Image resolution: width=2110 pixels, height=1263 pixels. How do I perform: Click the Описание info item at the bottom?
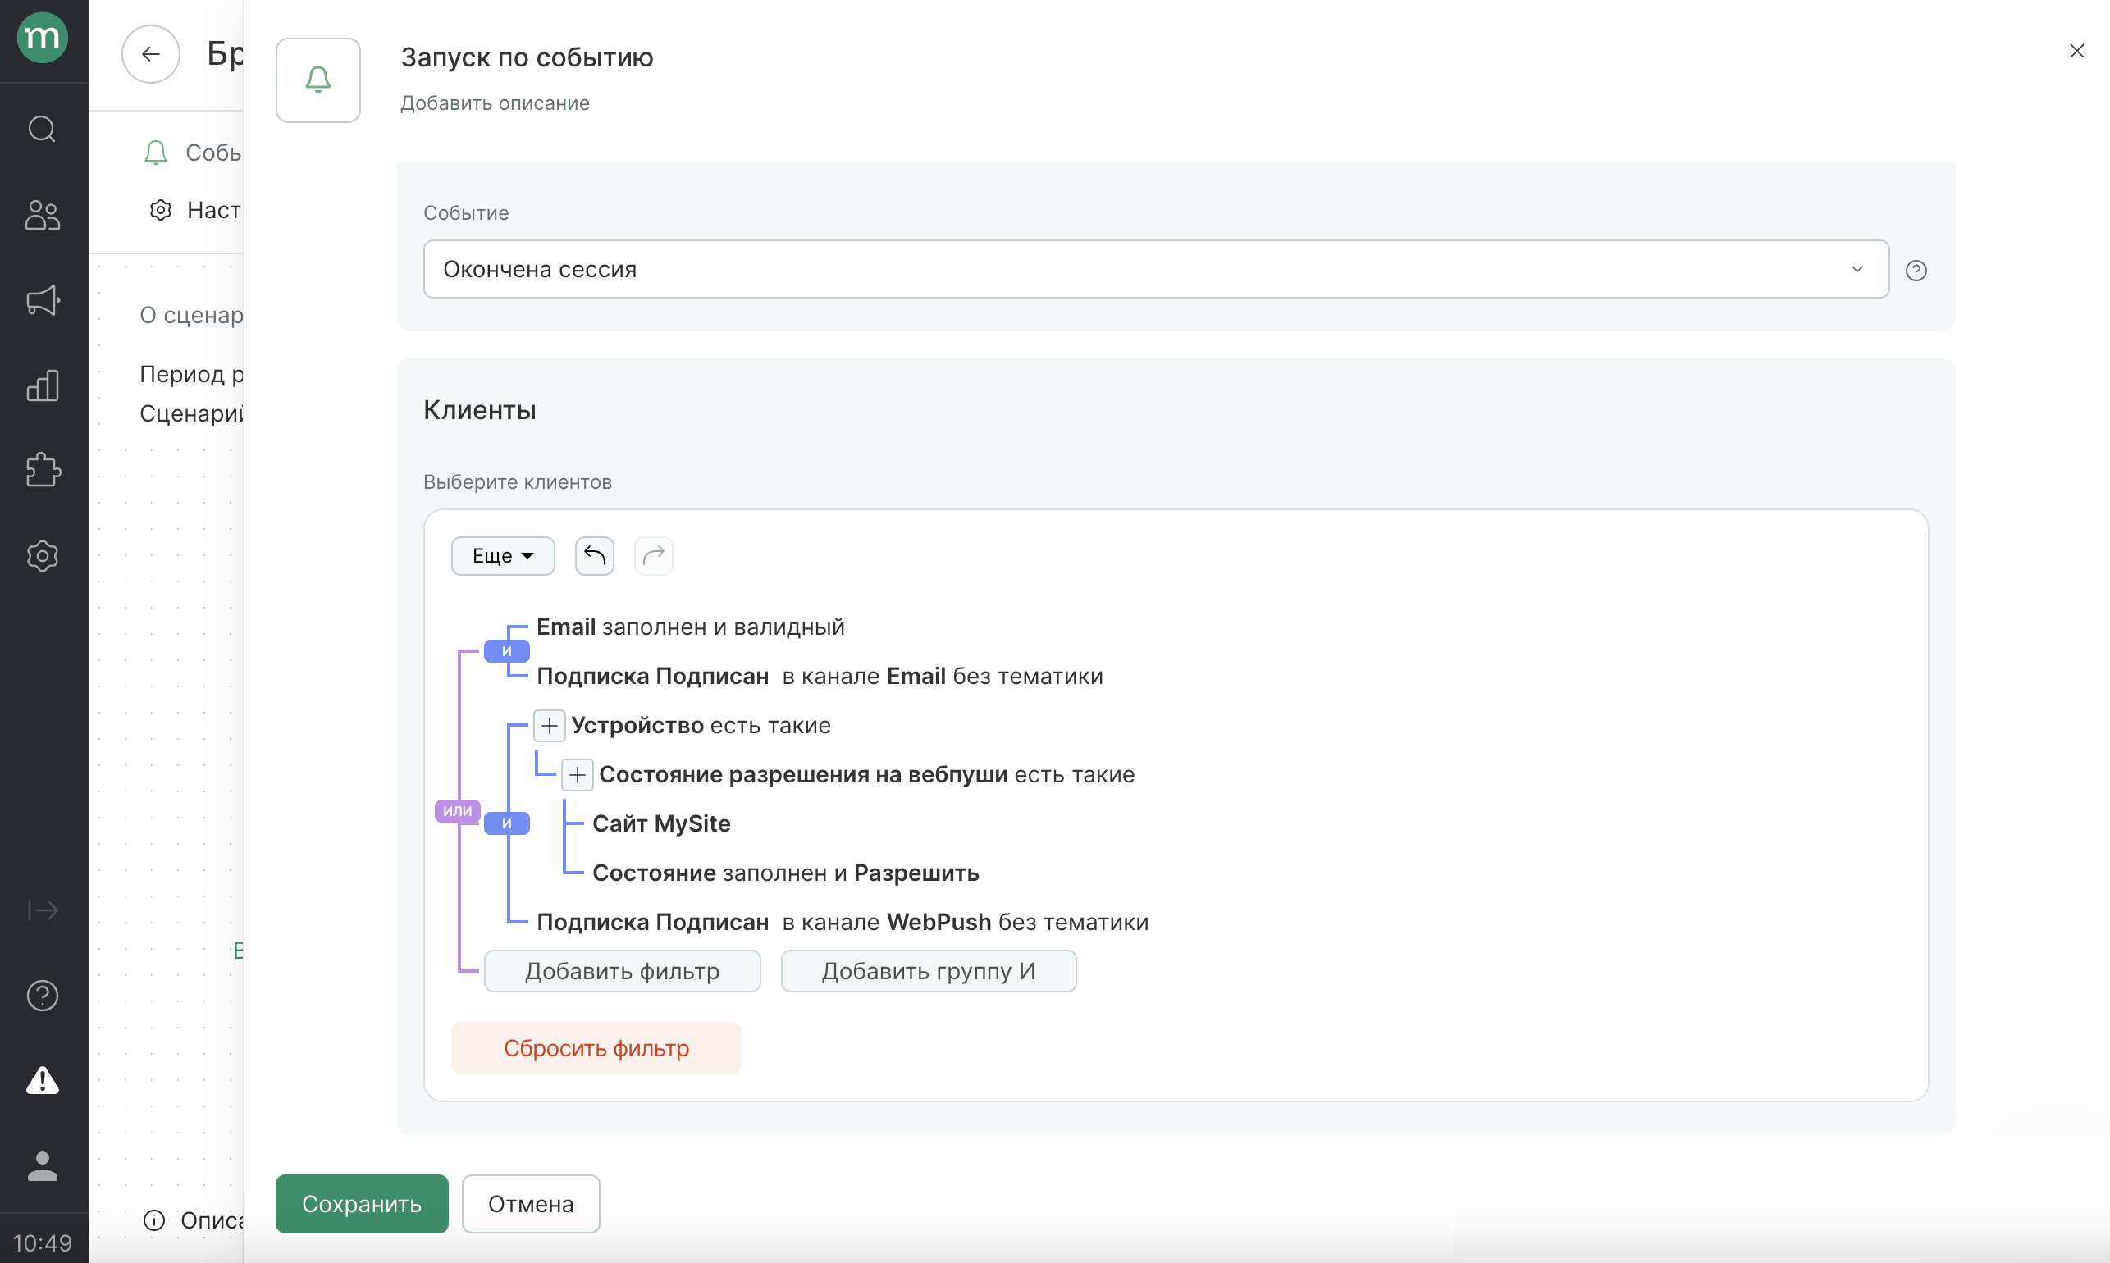click(194, 1220)
